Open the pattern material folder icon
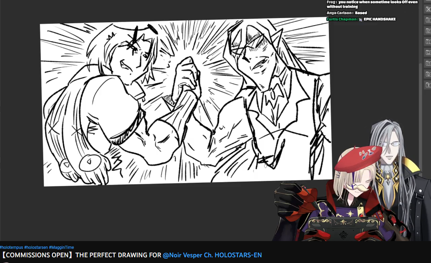Viewport: 431px width, 263px height. (428, 20)
